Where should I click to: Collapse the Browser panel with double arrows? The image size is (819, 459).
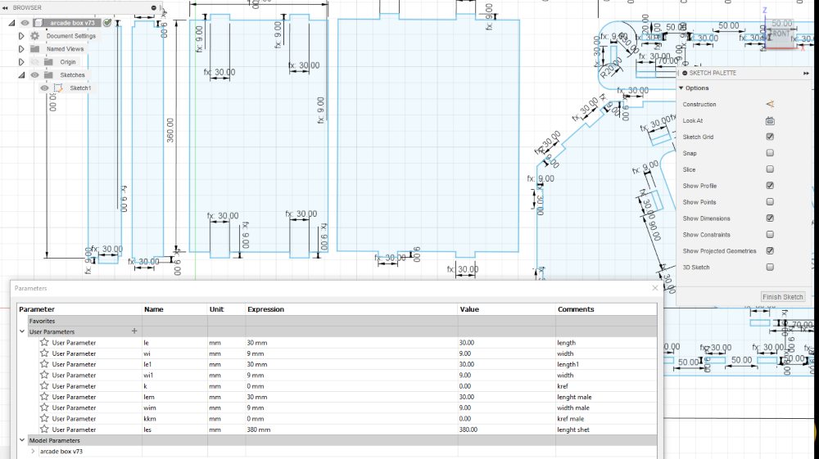click(5, 8)
